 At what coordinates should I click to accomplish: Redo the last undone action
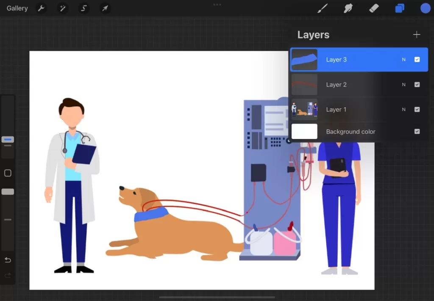point(8,275)
